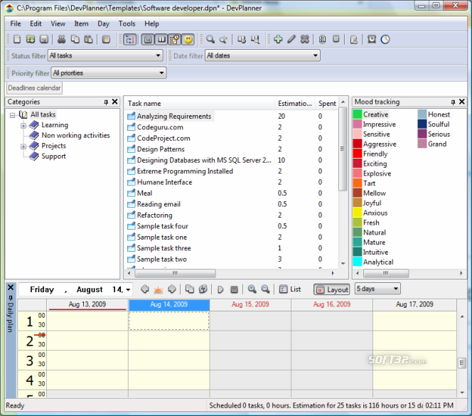Click the Save file toolbar icon

(44, 39)
